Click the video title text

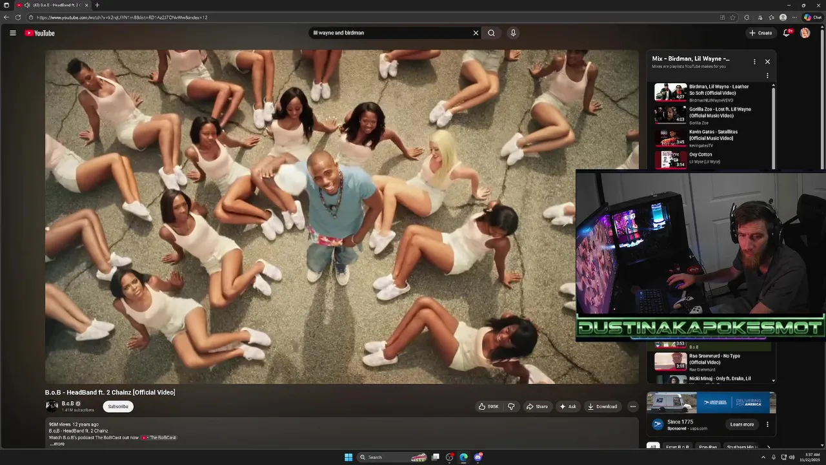click(x=110, y=392)
